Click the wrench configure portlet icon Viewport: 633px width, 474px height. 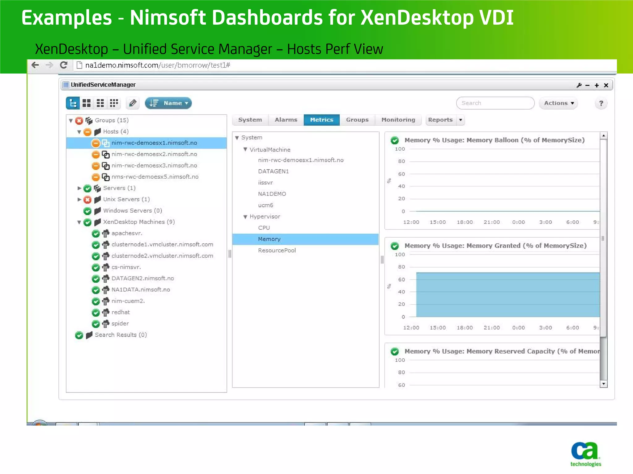tap(579, 85)
